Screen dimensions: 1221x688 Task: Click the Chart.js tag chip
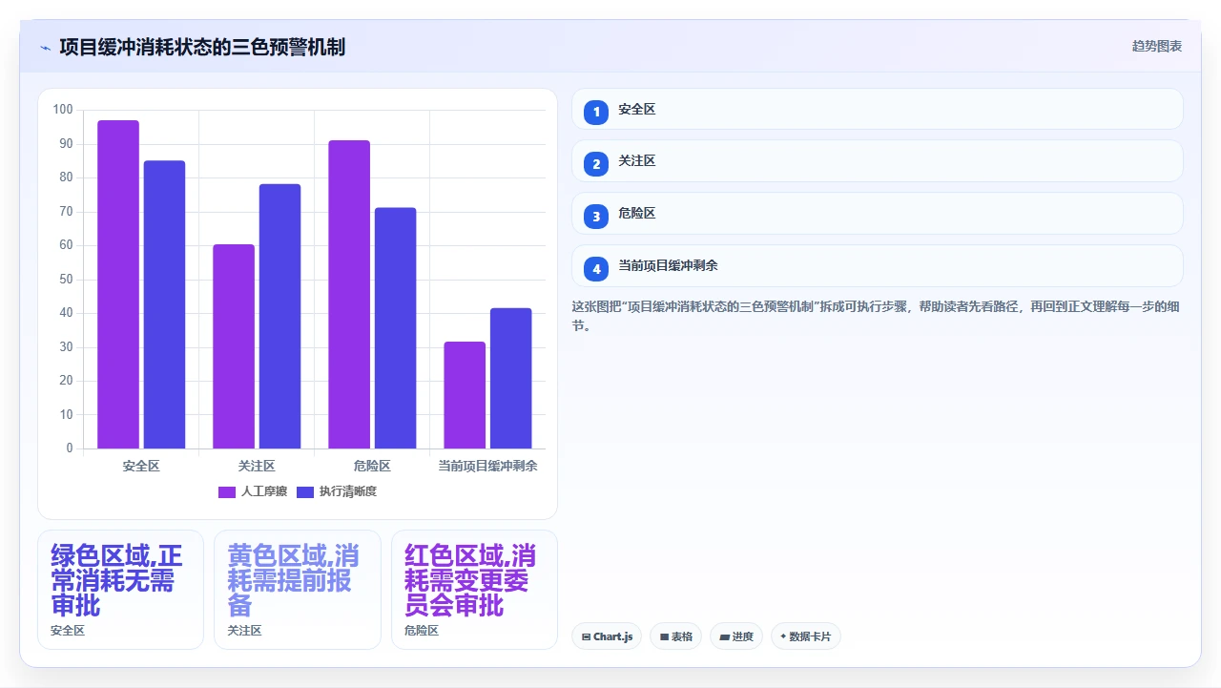click(607, 636)
